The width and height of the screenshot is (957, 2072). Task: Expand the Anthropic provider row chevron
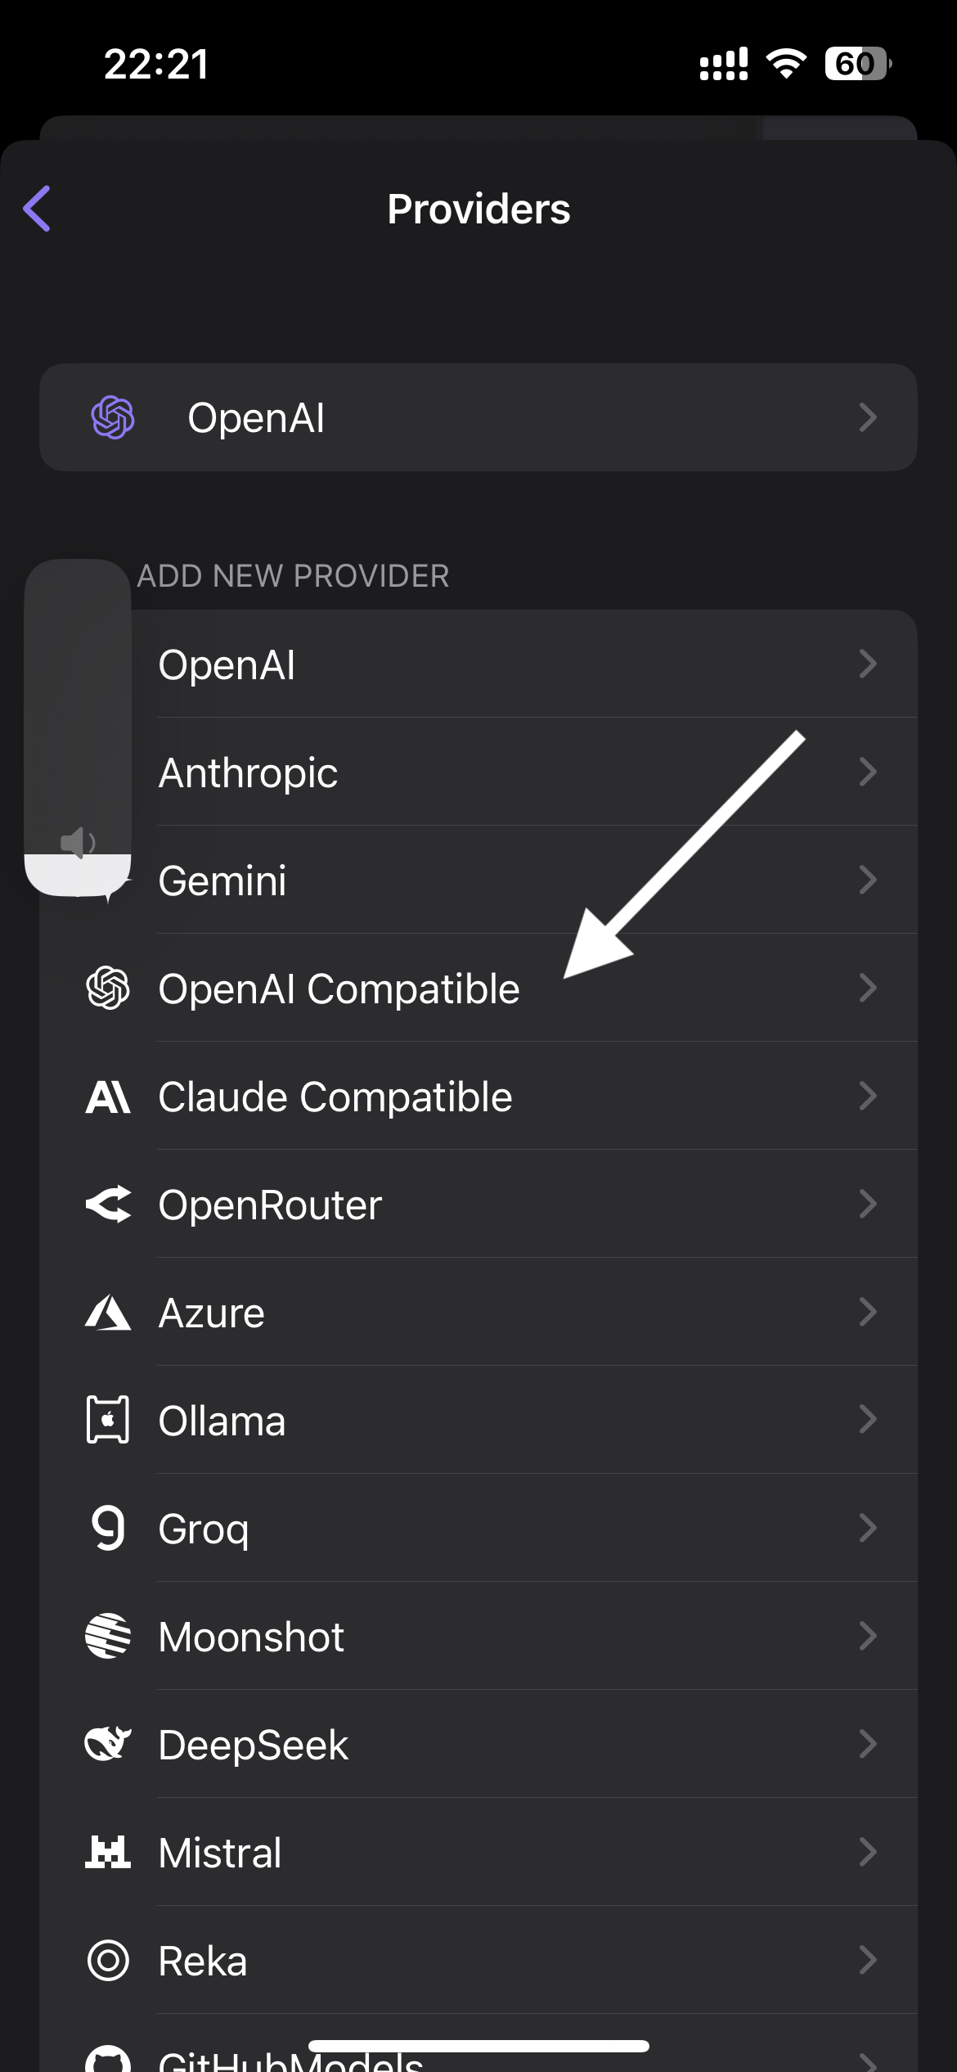pyautogui.click(x=869, y=772)
